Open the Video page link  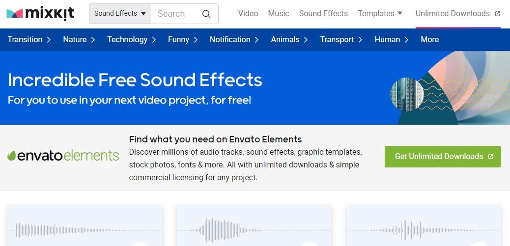(x=248, y=14)
